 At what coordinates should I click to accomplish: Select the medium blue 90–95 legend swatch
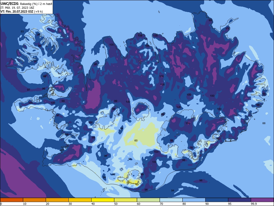tap(217, 200)
